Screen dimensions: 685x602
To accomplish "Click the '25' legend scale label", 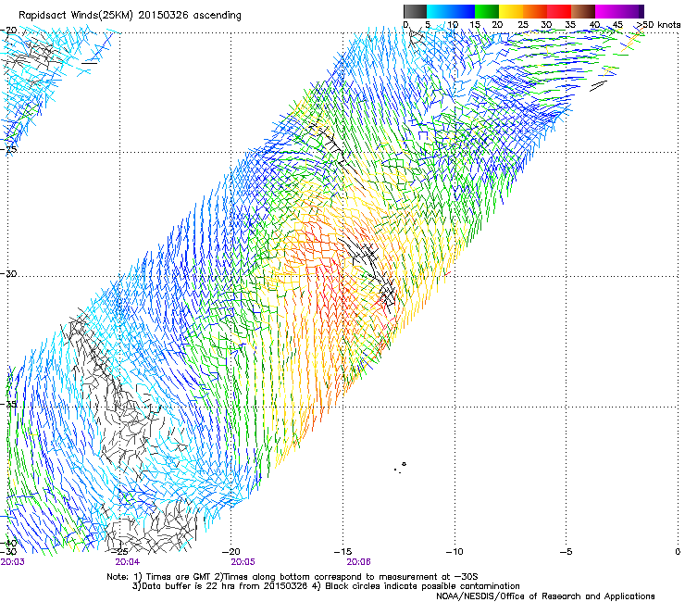I will 522,25.
